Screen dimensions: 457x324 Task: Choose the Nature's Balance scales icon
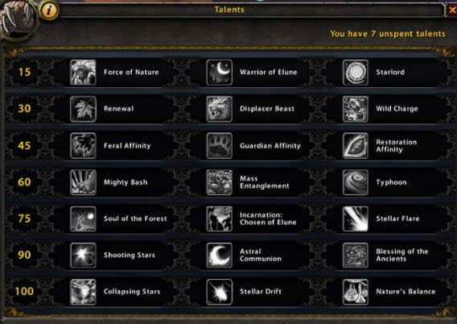[x=356, y=292]
